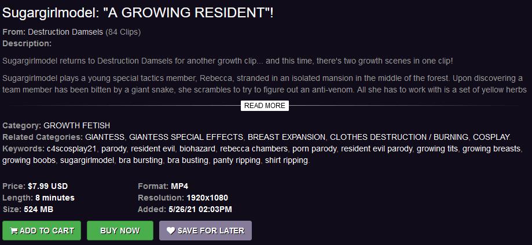Go to the COSPLAY related category
The image size is (532, 245).
pos(491,137)
